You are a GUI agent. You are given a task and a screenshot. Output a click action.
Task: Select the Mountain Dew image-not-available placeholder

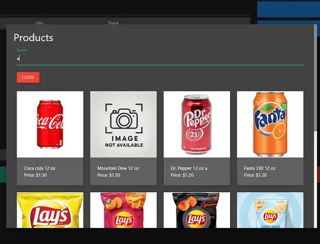point(123,124)
